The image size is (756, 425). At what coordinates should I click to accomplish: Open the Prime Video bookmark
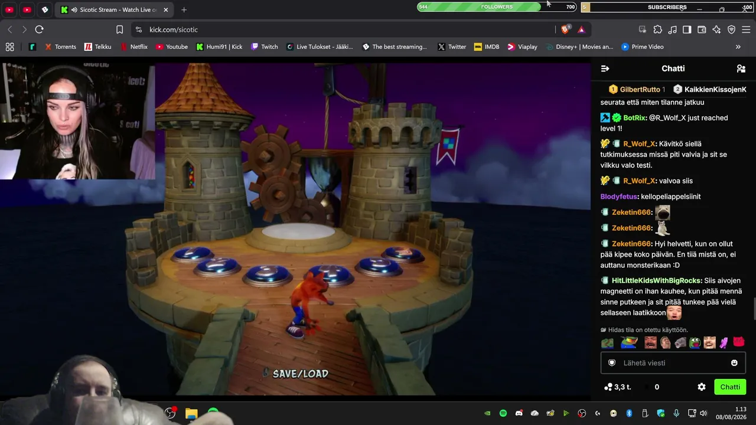point(643,47)
